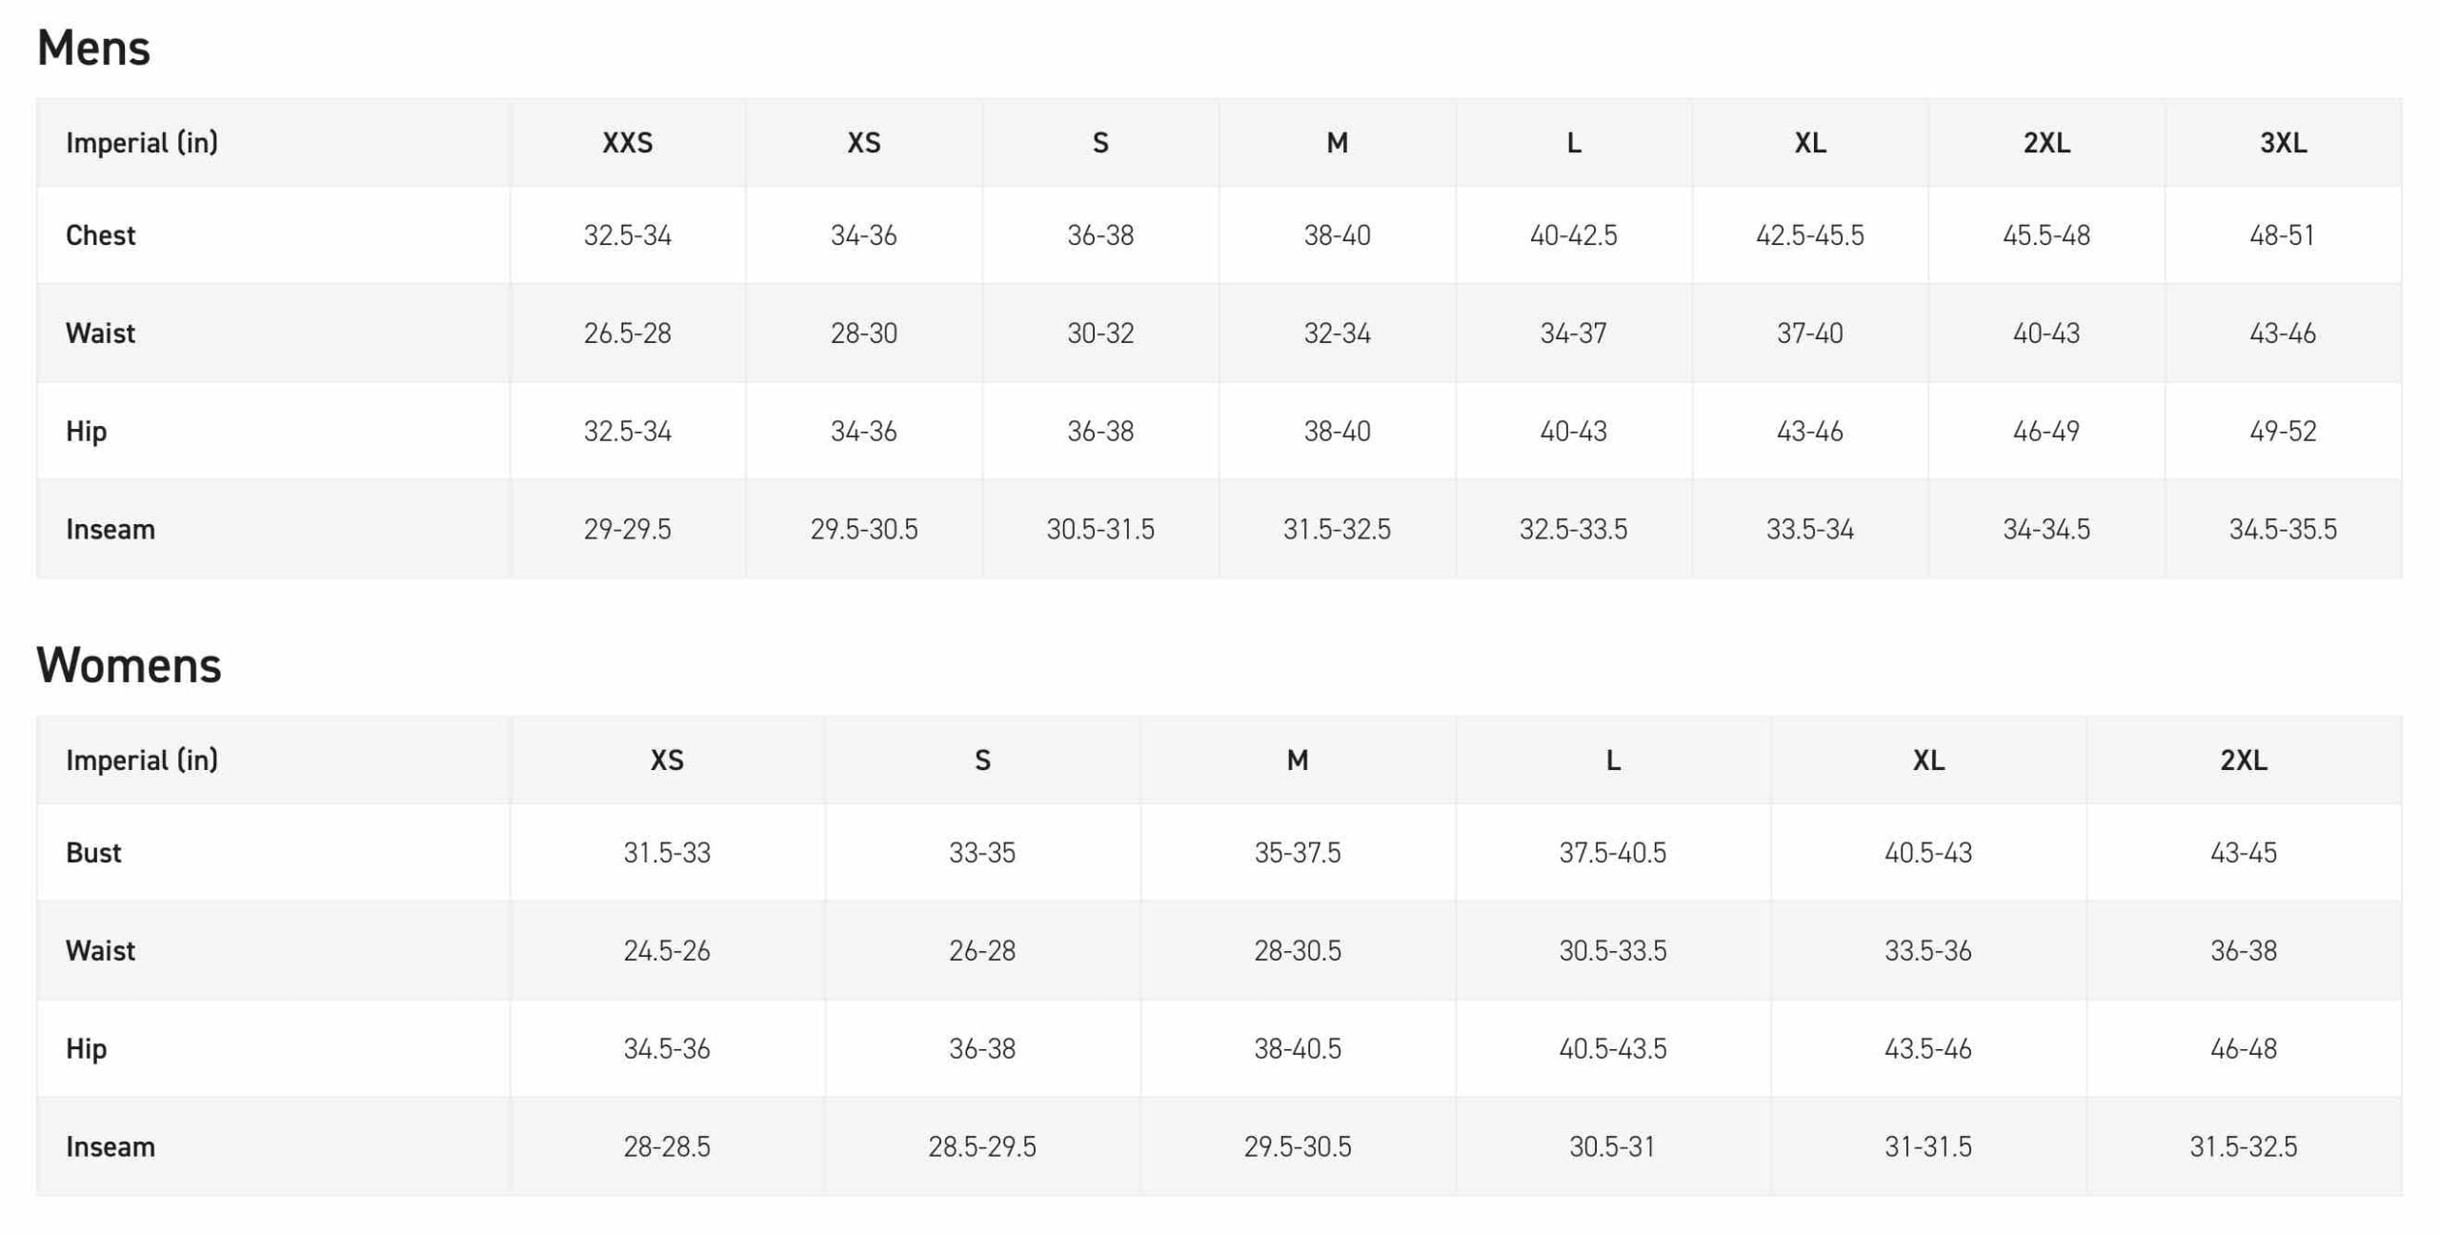This screenshot has height=1235, width=2439.
Task: Select Womens inseam measurement for size 2XL
Action: pos(2243,1147)
